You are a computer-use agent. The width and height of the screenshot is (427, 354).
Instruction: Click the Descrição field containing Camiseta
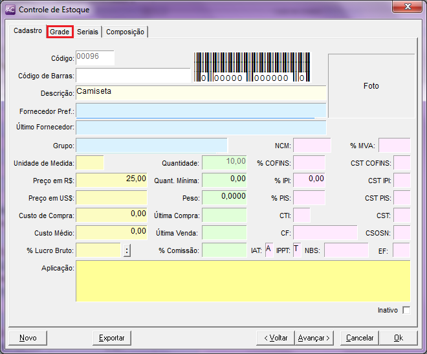coord(201,93)
